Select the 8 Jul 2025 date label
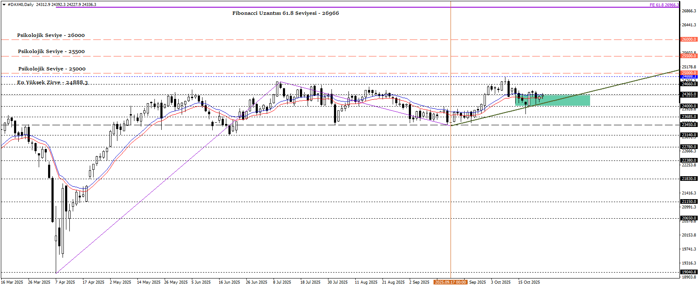The height and width of the screenshot is (287, 699). coord(282,282)
